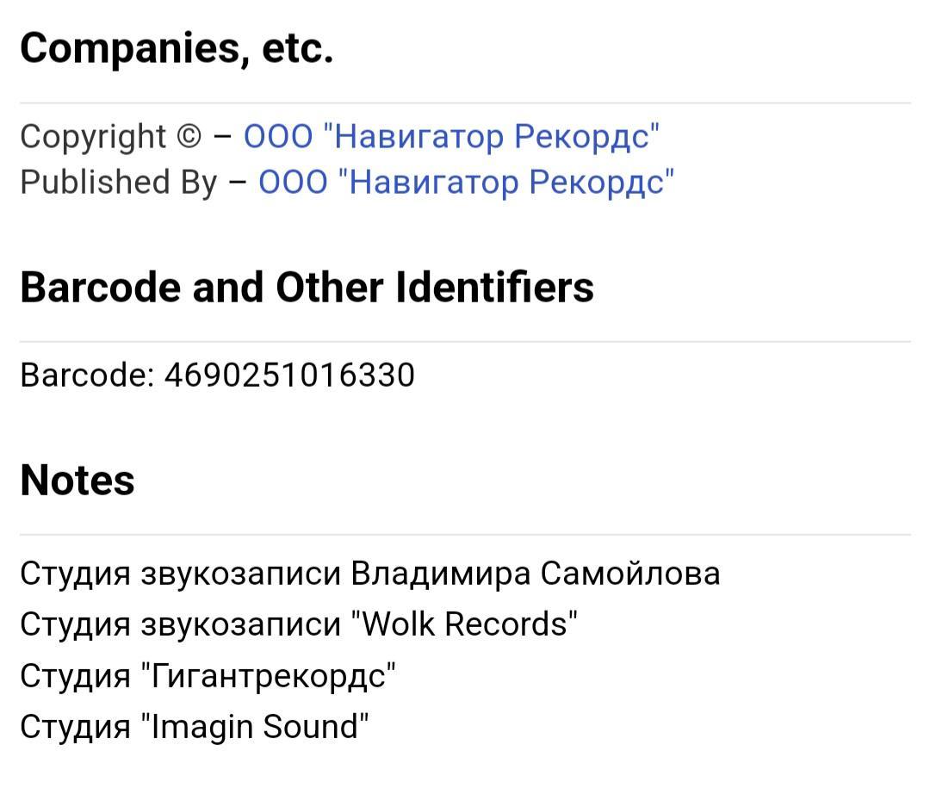Click the "Barcode and Other Identifiers" heading
Viewport: 930px width, 807px height.
tap(307, 287)
